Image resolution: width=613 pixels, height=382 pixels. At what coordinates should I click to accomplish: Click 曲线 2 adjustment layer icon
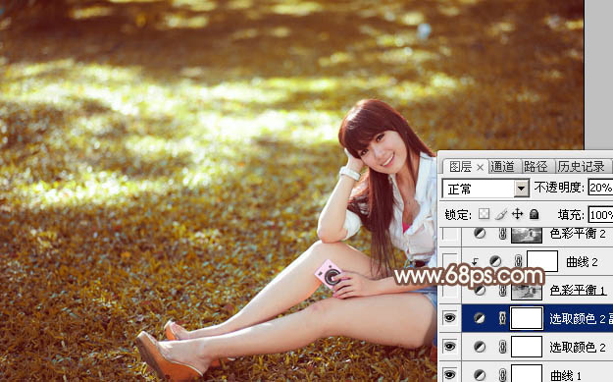[495, 261]
